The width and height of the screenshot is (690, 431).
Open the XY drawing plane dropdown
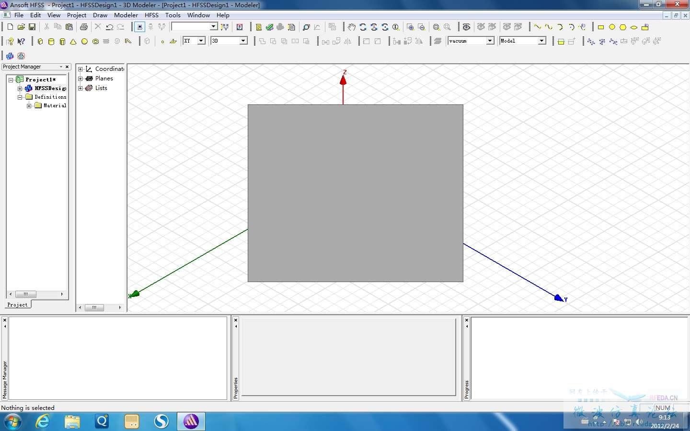(201, 41)
